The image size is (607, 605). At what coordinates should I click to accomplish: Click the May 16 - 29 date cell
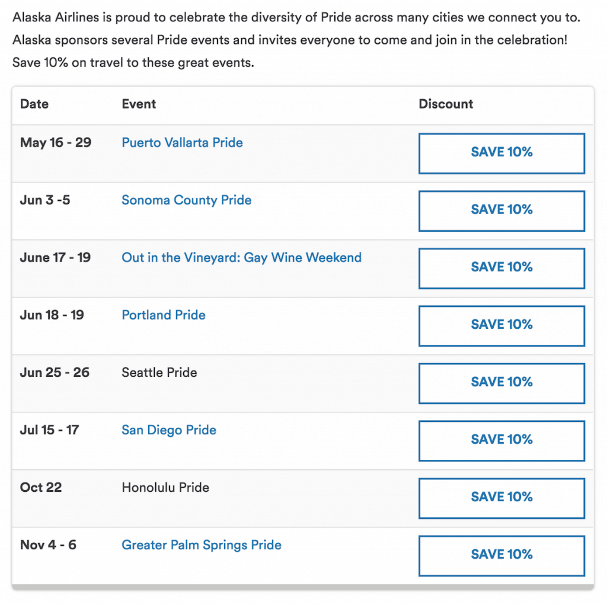point(56,143)
